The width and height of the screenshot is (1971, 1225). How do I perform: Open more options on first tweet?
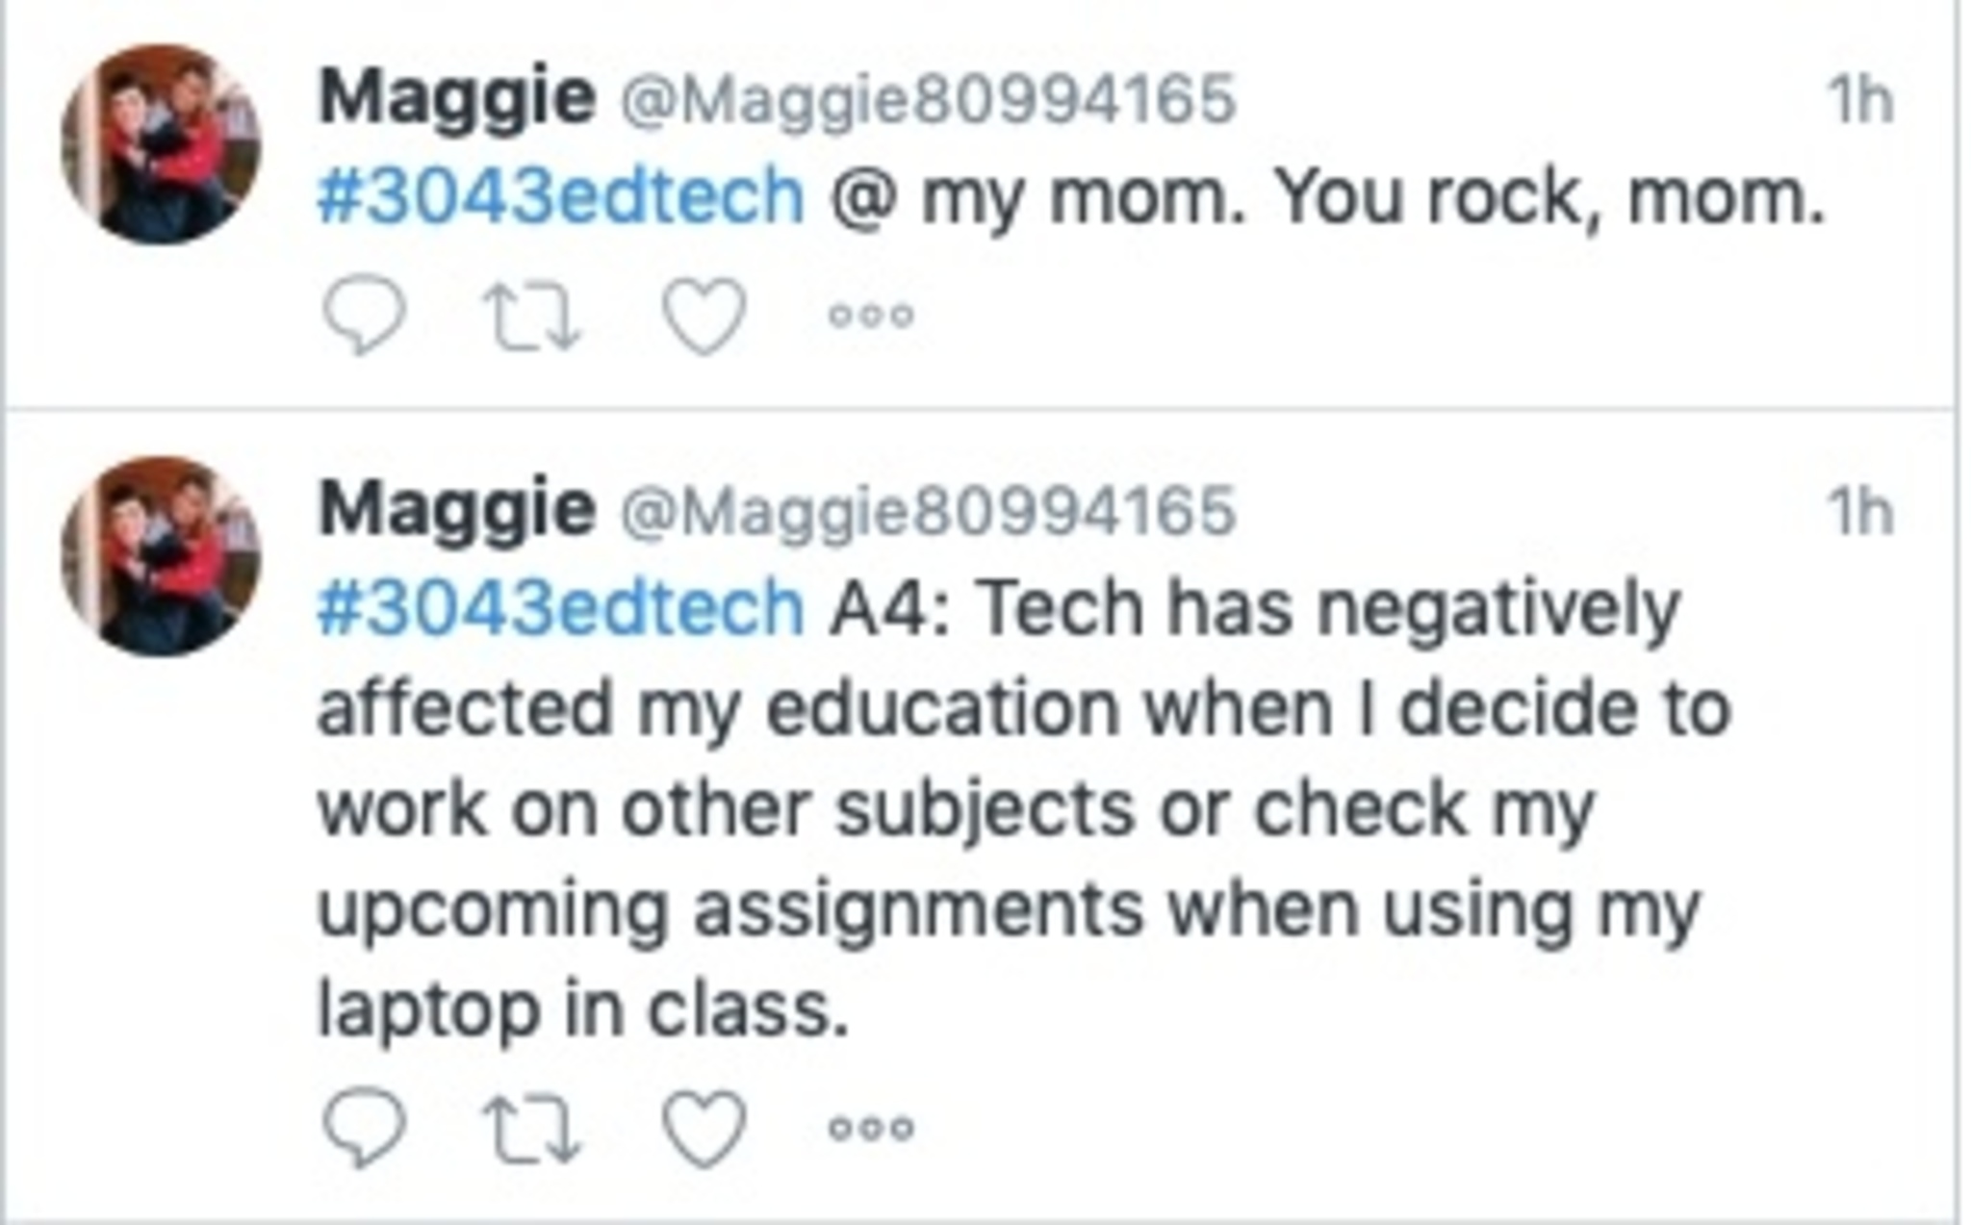[871, 316]
